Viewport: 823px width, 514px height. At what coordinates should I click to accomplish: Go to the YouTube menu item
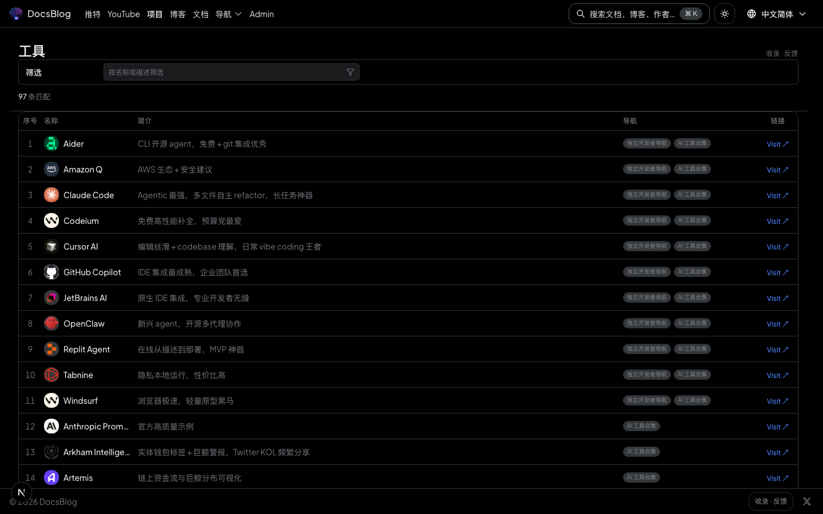(x=123, y=14)
